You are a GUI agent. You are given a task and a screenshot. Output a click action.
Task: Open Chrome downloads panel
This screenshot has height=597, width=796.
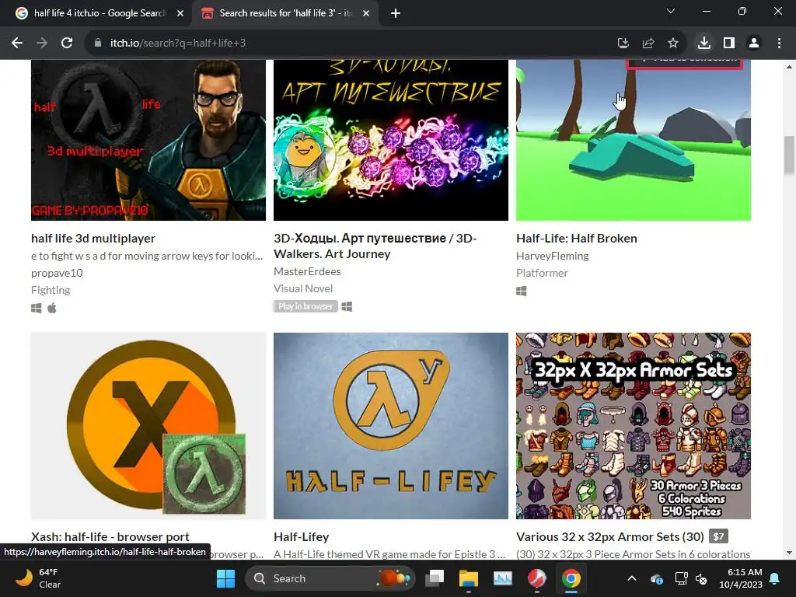point(704,44)
